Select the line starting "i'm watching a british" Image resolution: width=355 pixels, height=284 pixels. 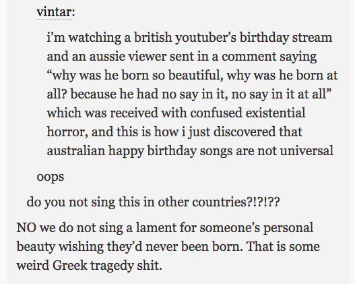[189, 38]
